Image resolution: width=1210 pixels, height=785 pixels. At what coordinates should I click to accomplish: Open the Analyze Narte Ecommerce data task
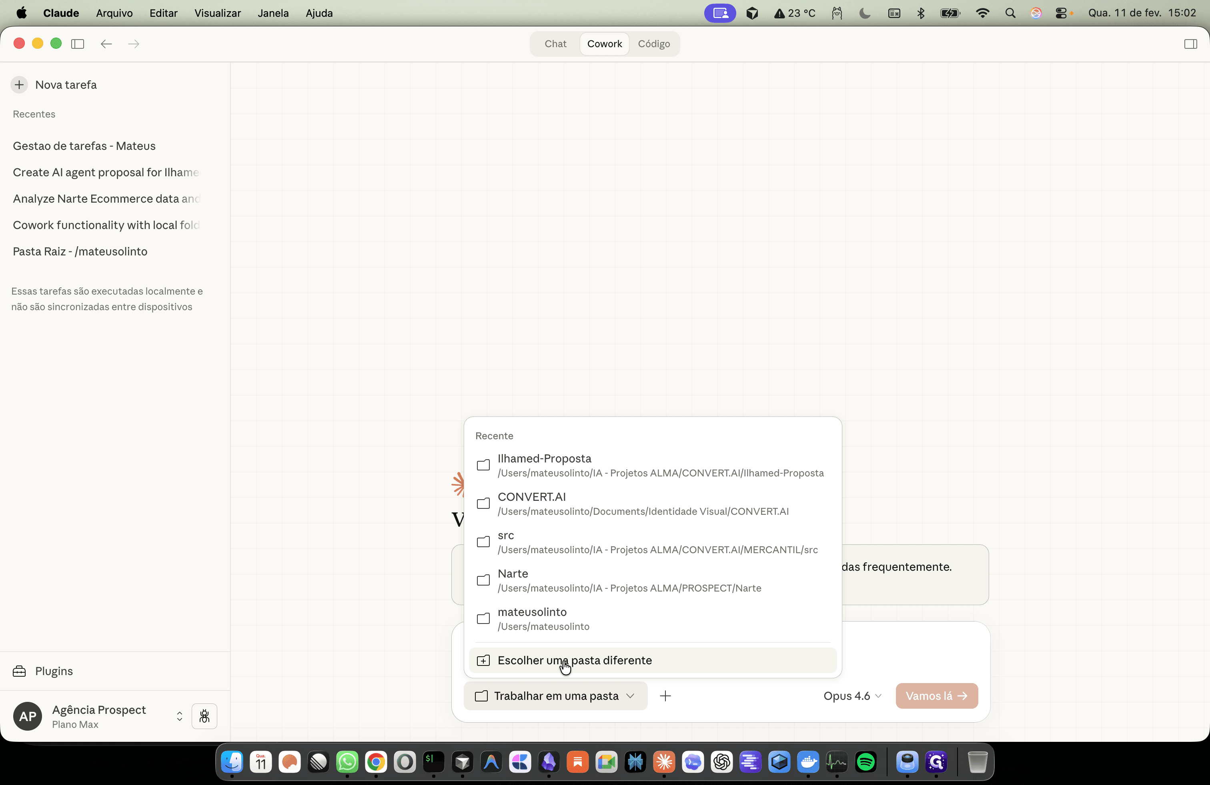click(x=107, y=199)
